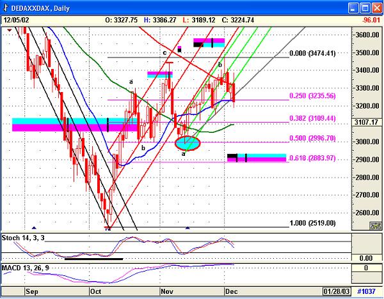Click the small scale icon below the price axis
The height and width of the screenshot is (299, 384).
[x=376, y=226]
